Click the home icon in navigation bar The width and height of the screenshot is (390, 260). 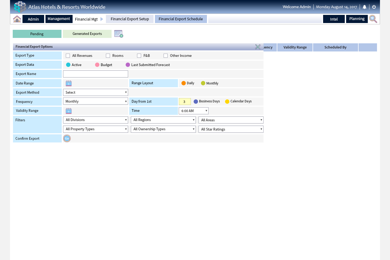coord(17,19)
